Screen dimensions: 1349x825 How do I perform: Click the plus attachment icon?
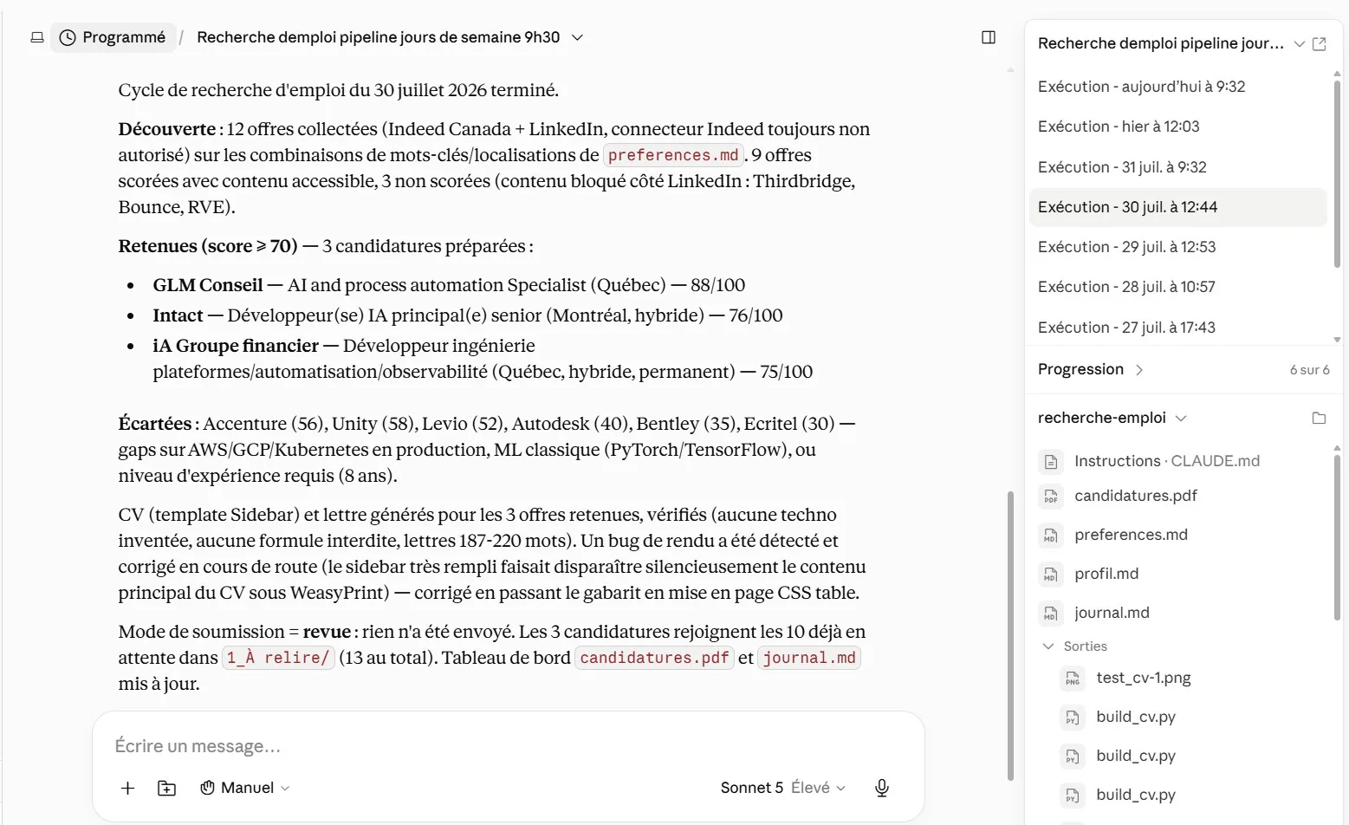point(127,788)
